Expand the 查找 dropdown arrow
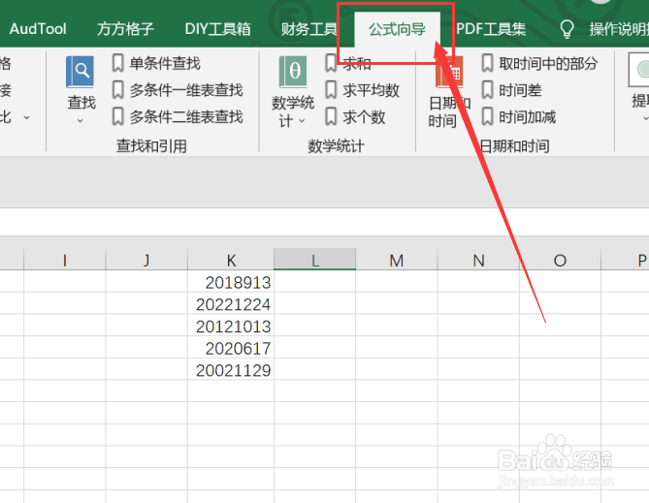 (81, 120)
